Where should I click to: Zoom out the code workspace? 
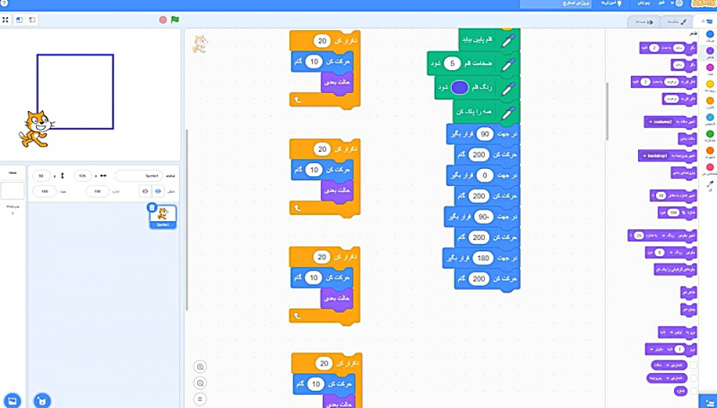[x=200, y=383]
